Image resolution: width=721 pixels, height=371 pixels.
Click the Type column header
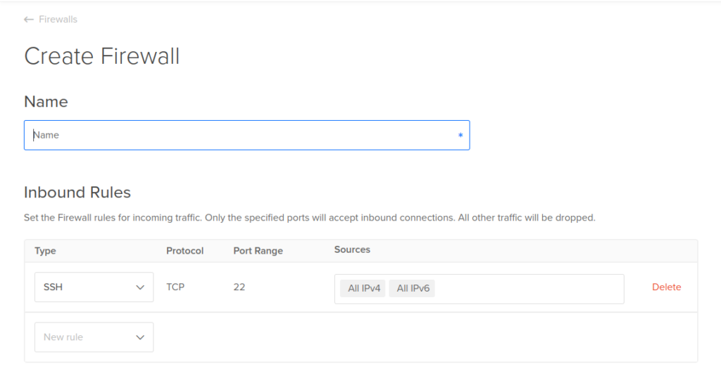(x=45, y=251)
